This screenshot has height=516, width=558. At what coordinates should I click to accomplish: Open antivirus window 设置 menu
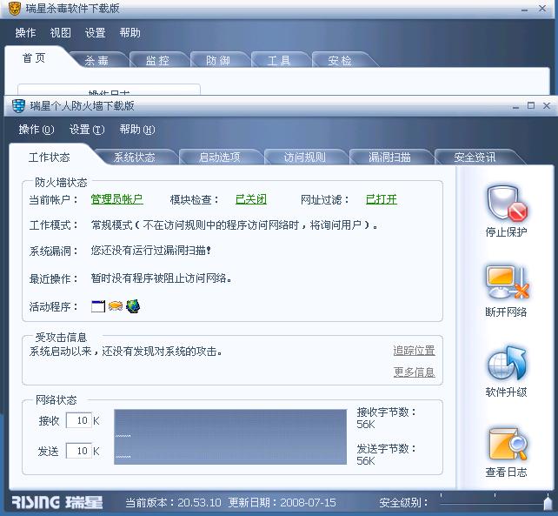pos(95,33)
